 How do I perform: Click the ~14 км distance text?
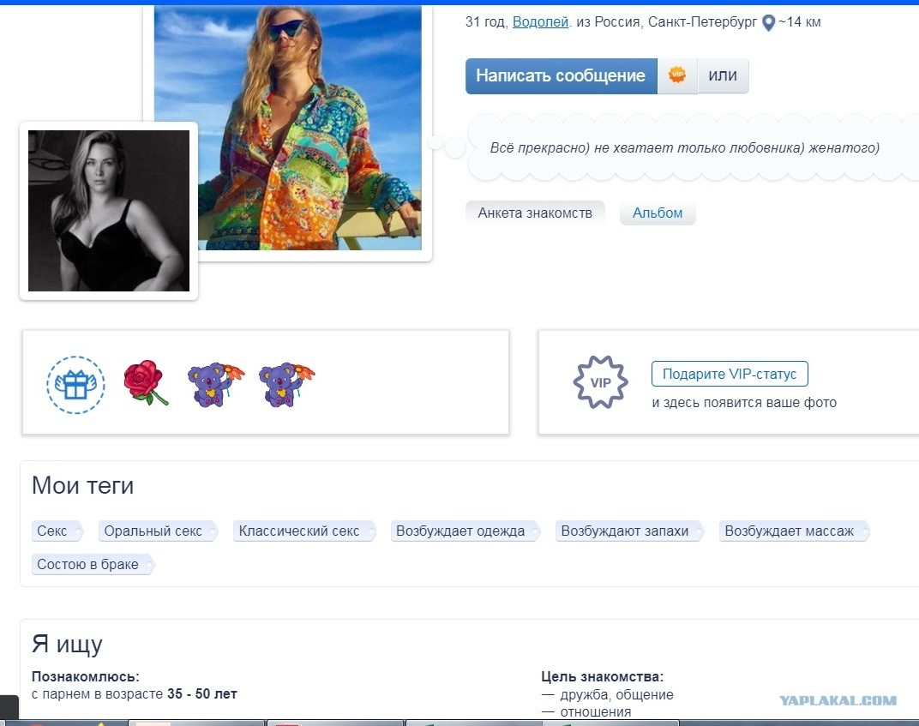800,22
